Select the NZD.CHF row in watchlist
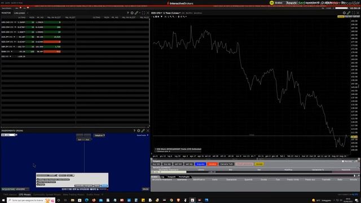Viewport: 361px width, 203px height. click(x=38, y=42)
